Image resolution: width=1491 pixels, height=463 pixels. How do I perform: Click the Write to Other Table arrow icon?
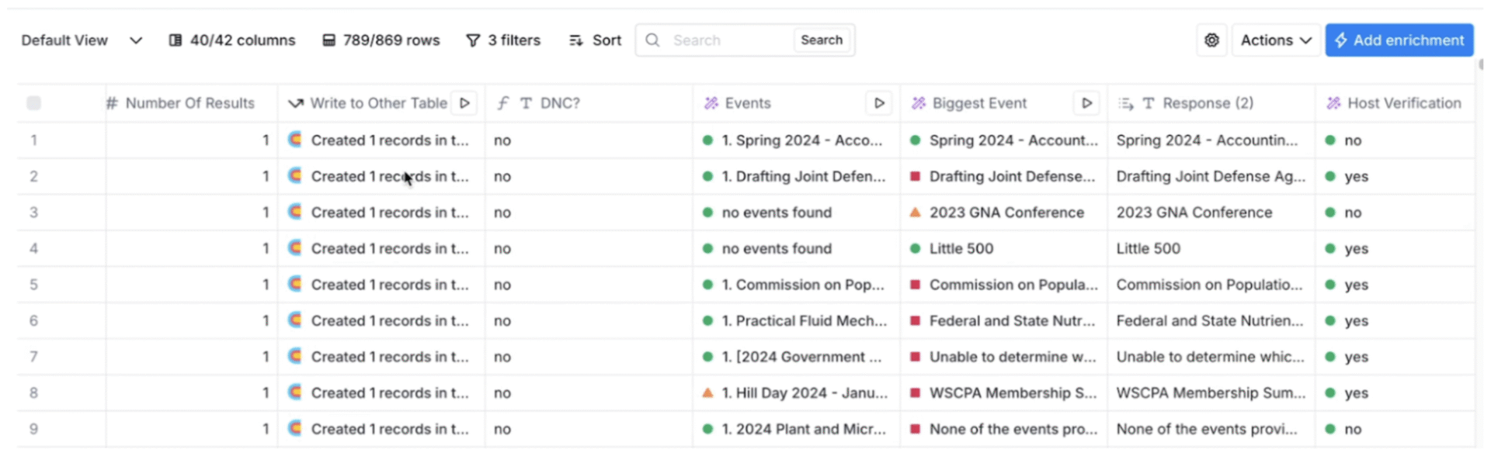pyautogui.click(x=295, y=103)
